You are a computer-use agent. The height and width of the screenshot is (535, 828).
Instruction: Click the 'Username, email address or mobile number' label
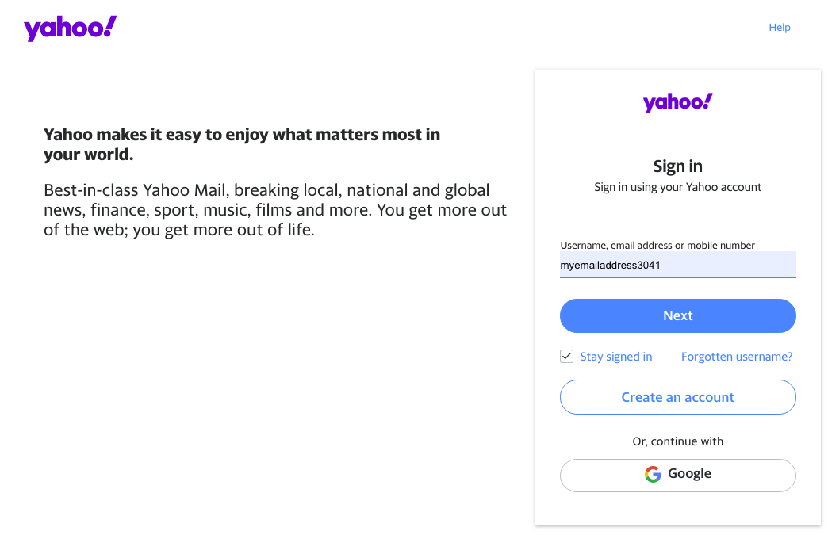(657, 245)
